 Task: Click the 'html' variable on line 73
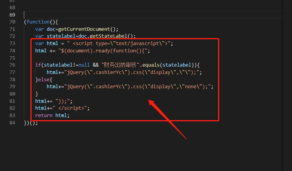pyautogui.click(x=52, y=44)
